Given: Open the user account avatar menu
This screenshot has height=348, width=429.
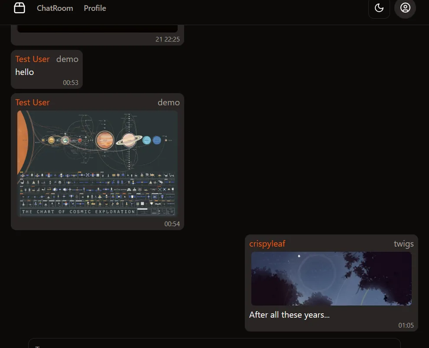Looking at the screenshot, I should click(405, 8).
